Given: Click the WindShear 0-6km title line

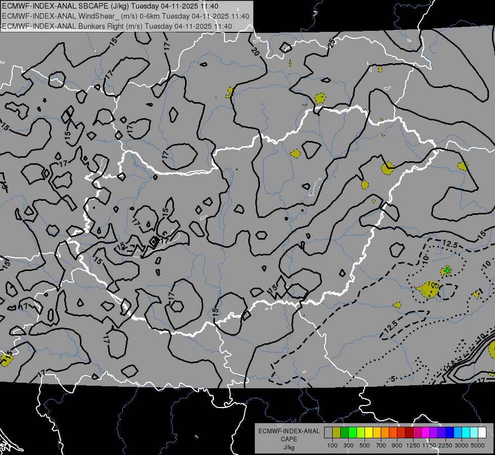Looking at the screenshot, I should [x=125, y=16].
